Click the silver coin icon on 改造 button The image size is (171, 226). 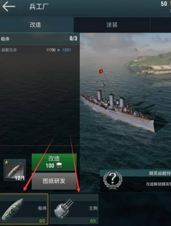point(59,166)
